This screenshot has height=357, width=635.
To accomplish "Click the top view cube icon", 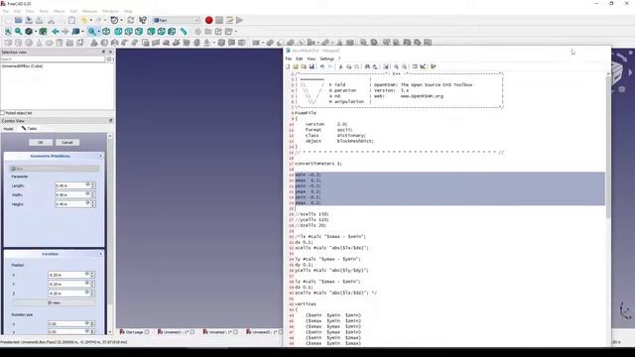I will coord(129,31).
